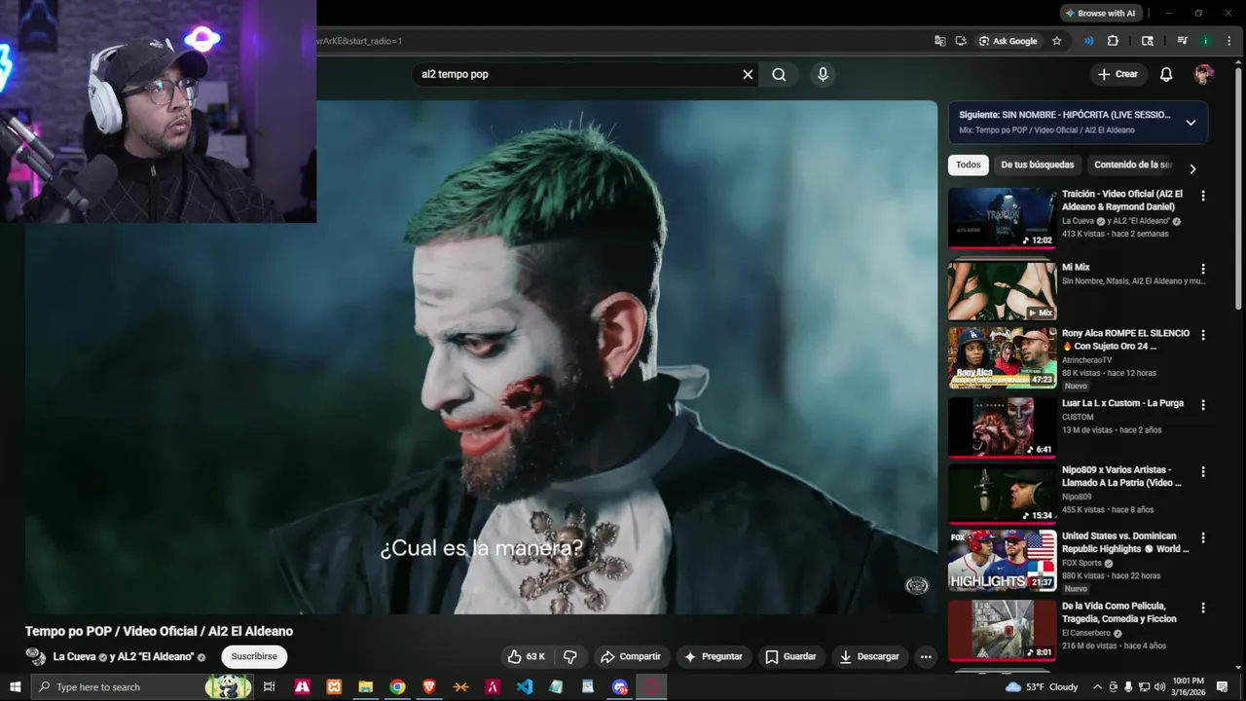Expand the Siguiente mix playlist panel
The image size is (1246, 701).
pyautogui.click(x=1191, y=123)
